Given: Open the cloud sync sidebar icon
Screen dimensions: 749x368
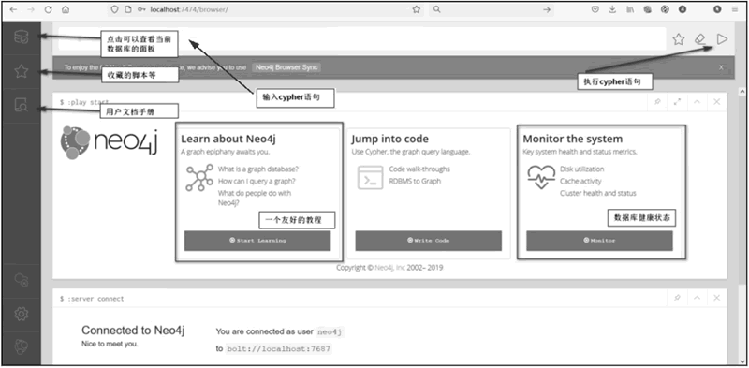Looking at the screenshot, I should (21, 280).
